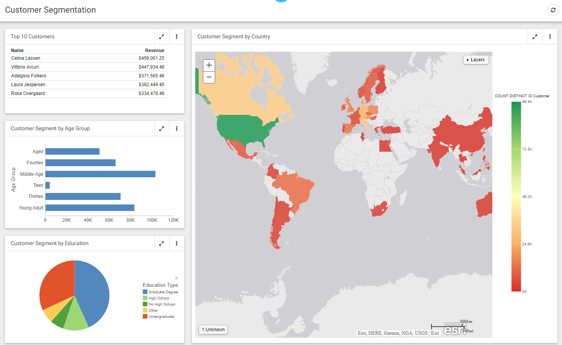The height and width of the screenshot is (345, 562).
Task: Open Age Group panel options menu
Action: coord(176,129)
